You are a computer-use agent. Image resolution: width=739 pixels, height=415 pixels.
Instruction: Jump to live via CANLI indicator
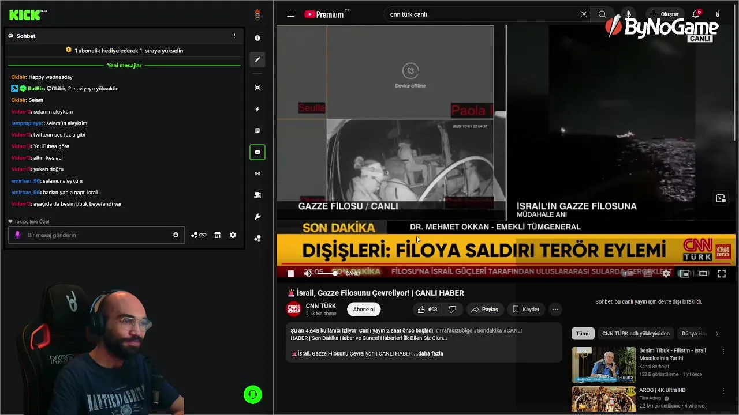[352, 274]
